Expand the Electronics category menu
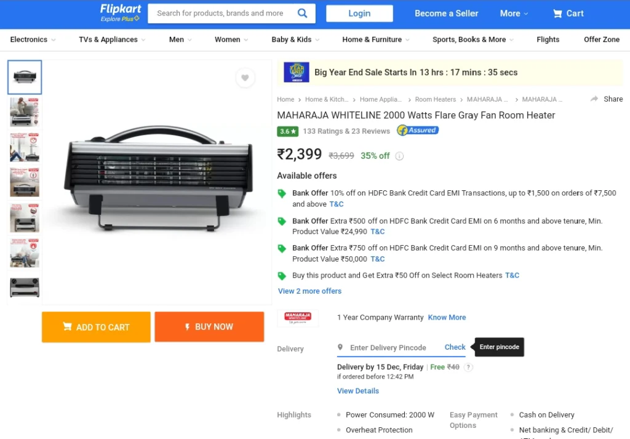 point(33,39)
